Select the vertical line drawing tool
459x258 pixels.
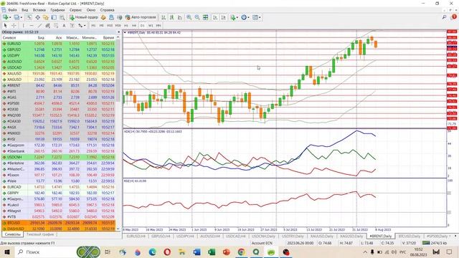(x=24, y=26)
